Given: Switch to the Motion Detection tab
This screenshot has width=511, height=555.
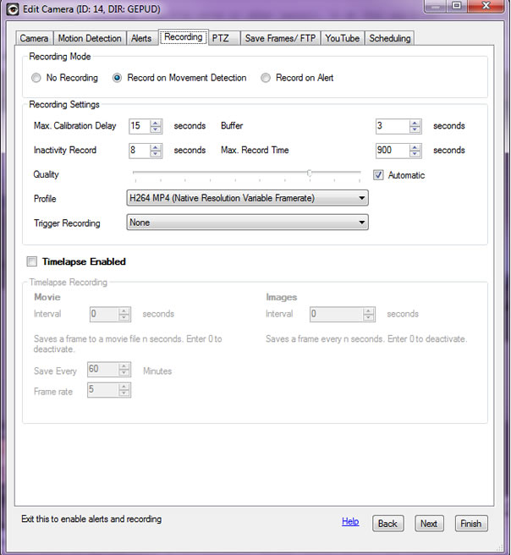Looking at the screenshot, I should point(90,38).
